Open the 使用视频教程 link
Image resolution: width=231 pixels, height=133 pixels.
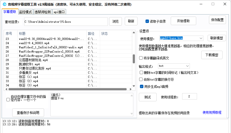[212, 112]
